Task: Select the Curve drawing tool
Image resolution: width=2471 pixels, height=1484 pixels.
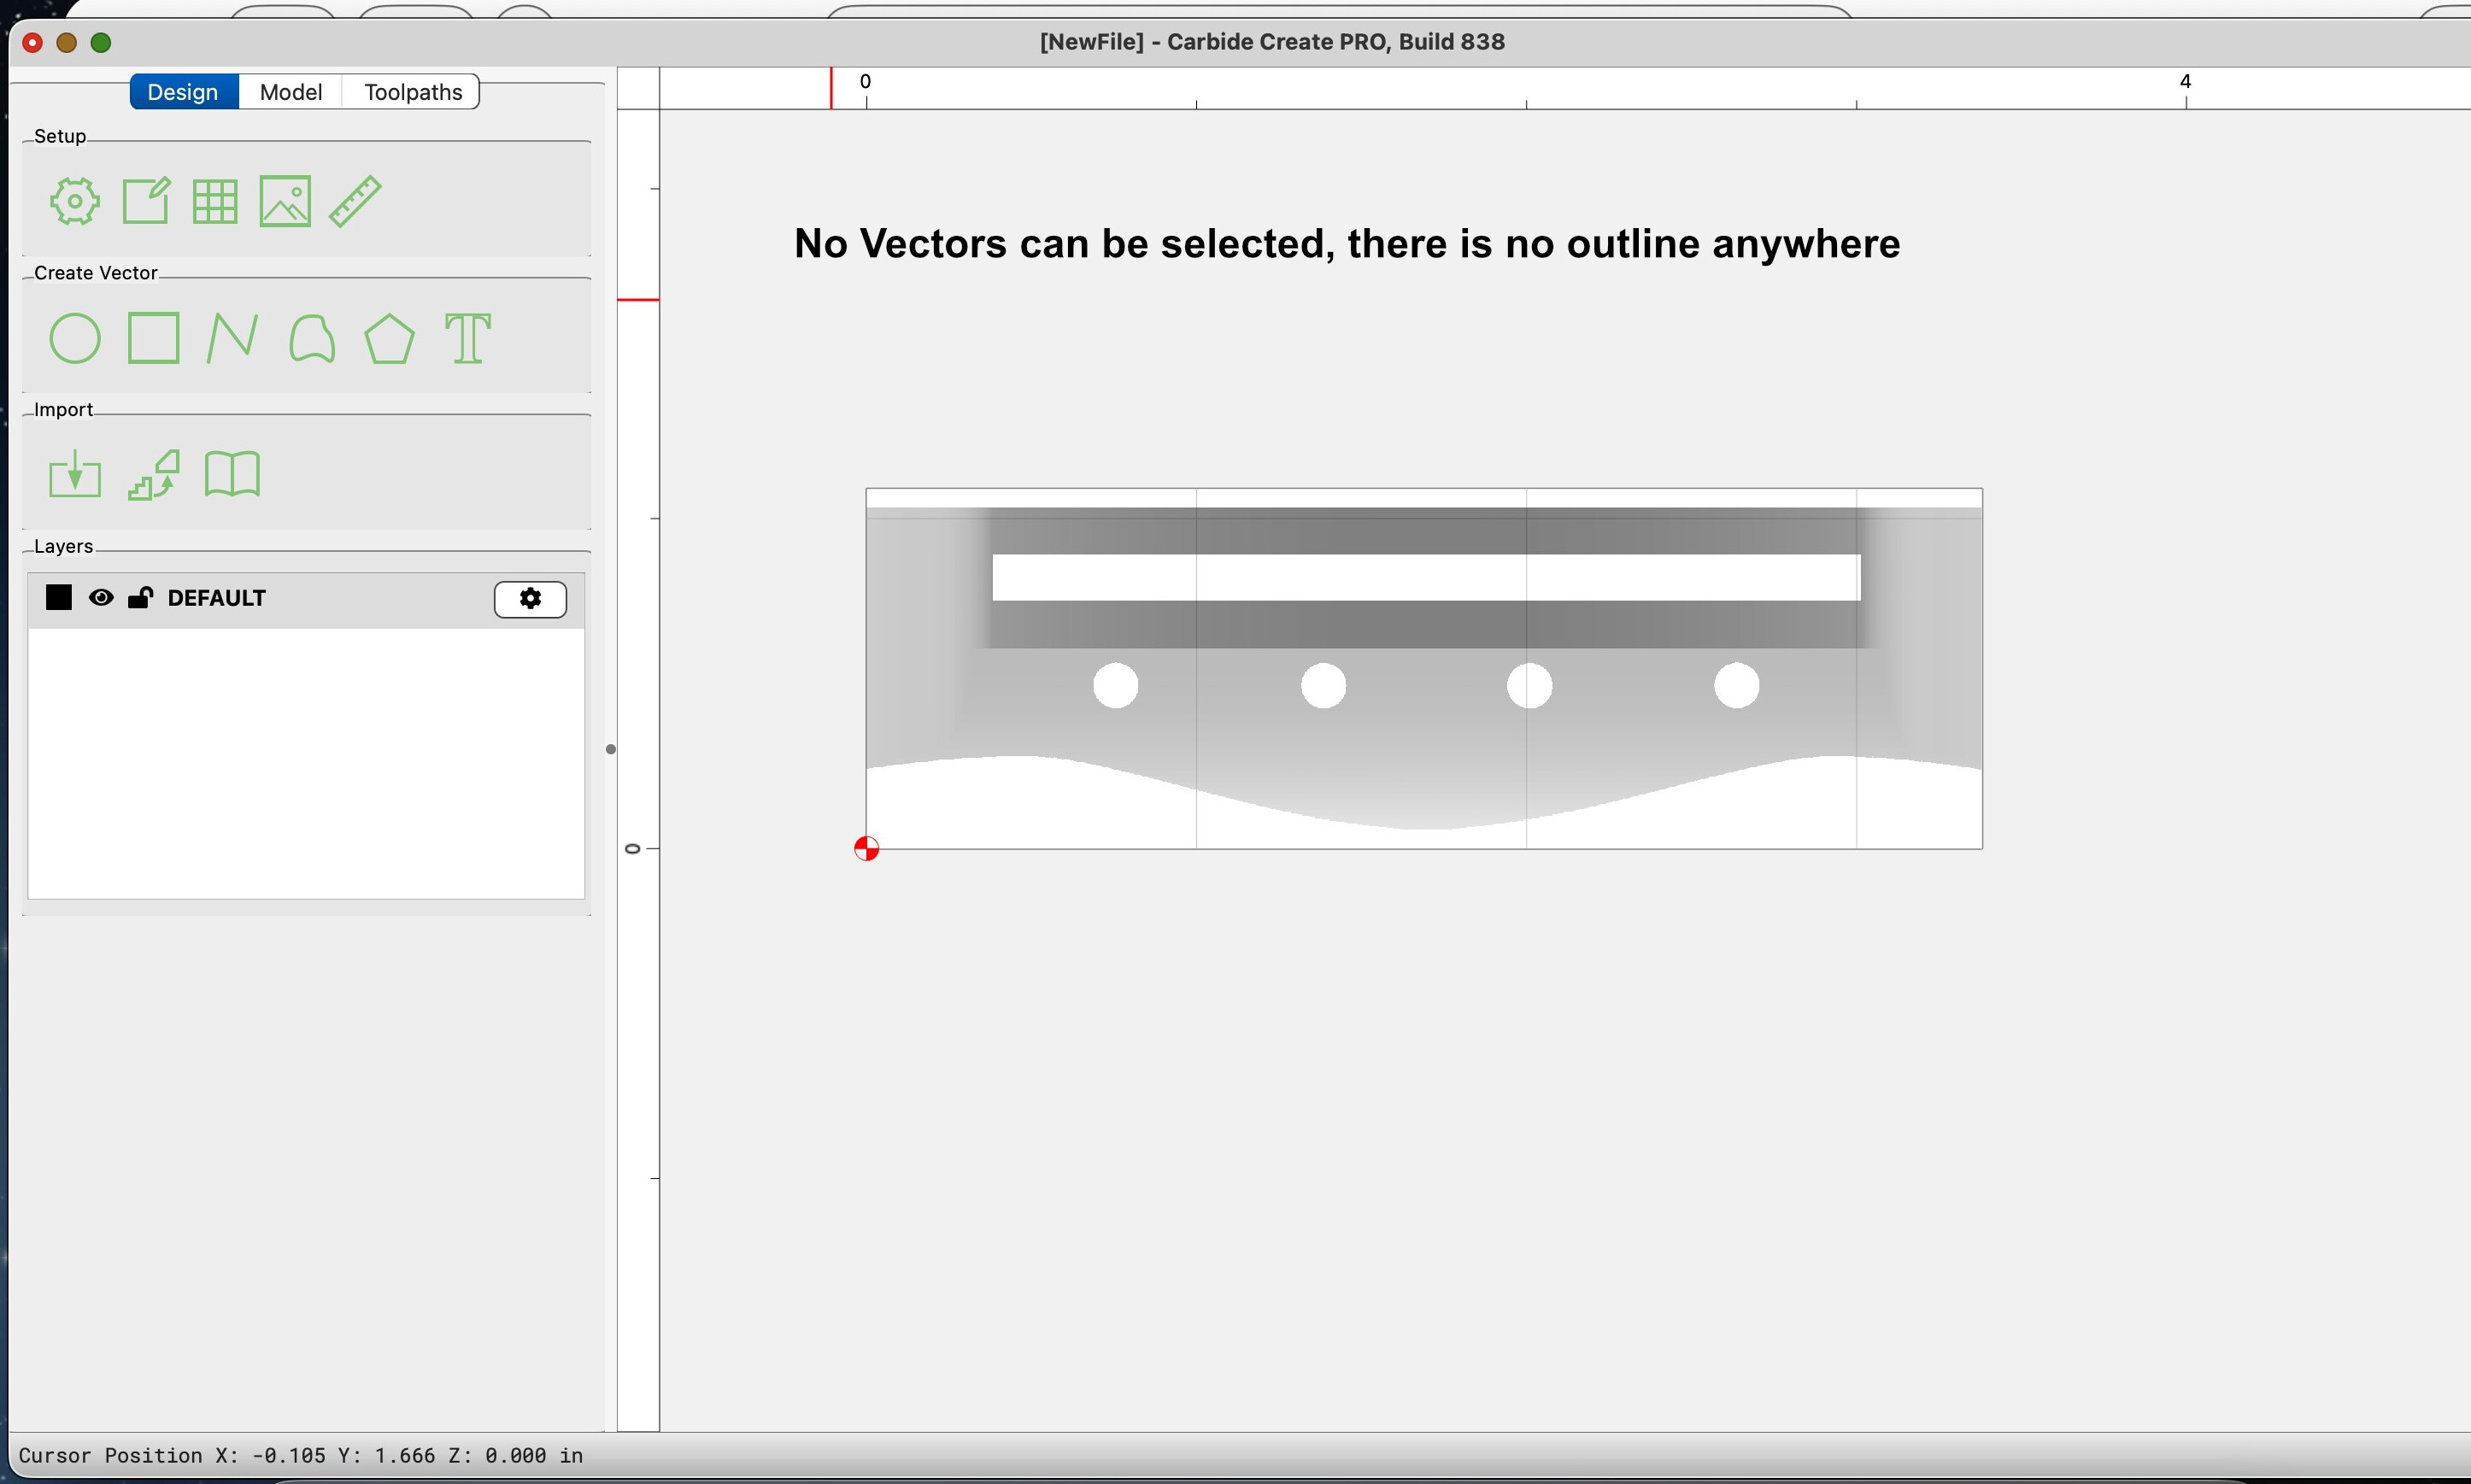Action: (x=311, y=339)
